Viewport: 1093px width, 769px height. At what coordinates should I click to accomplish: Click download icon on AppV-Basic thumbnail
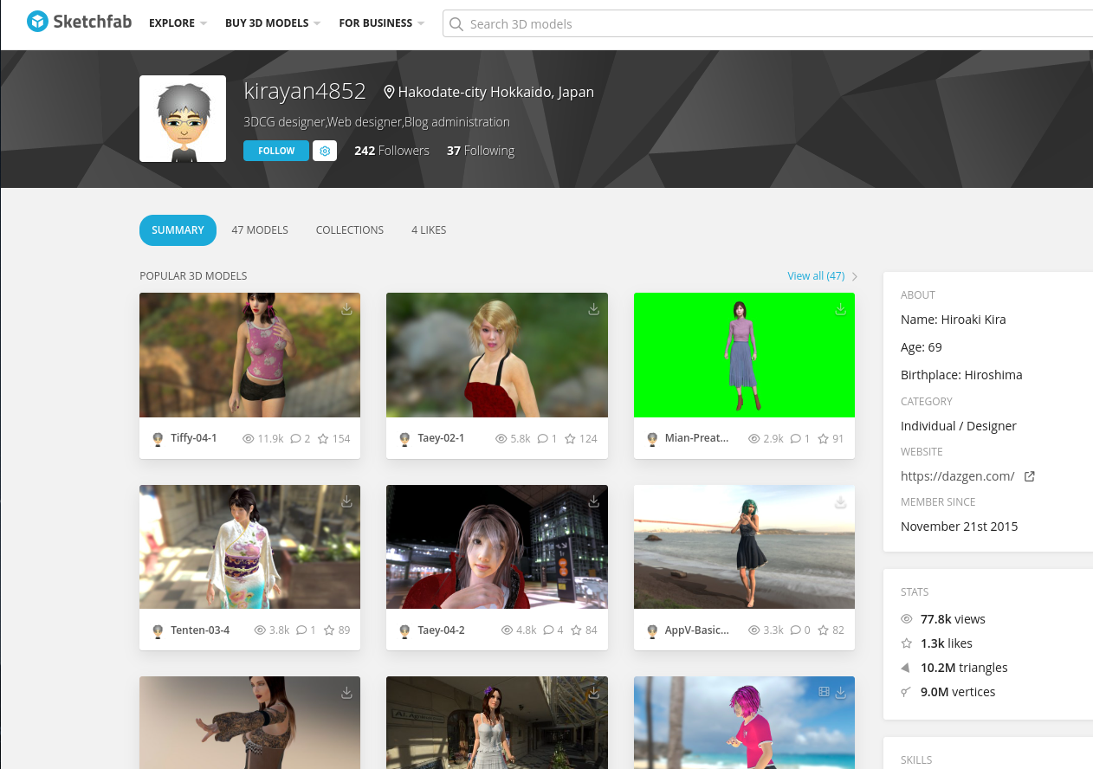coord(840,501)
